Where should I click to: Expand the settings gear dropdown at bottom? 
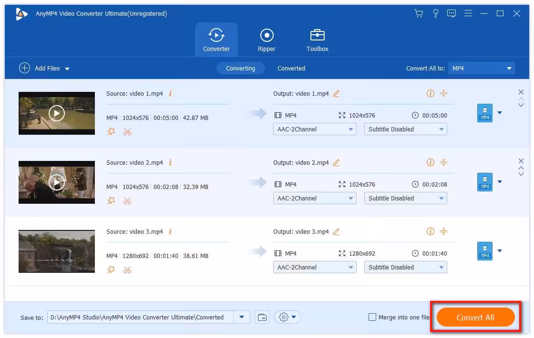coord(287,317)
